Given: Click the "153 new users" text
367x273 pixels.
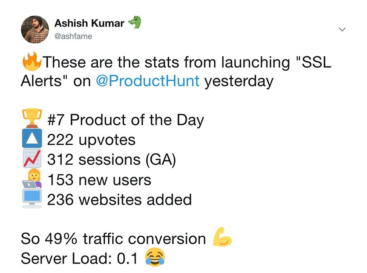Looking at the screenshot, I should point(99,180).
